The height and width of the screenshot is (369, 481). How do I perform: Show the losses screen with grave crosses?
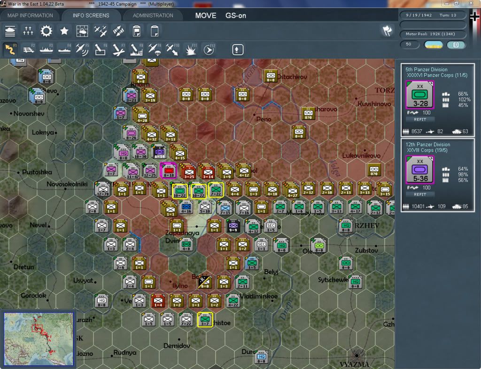[28, 31]
